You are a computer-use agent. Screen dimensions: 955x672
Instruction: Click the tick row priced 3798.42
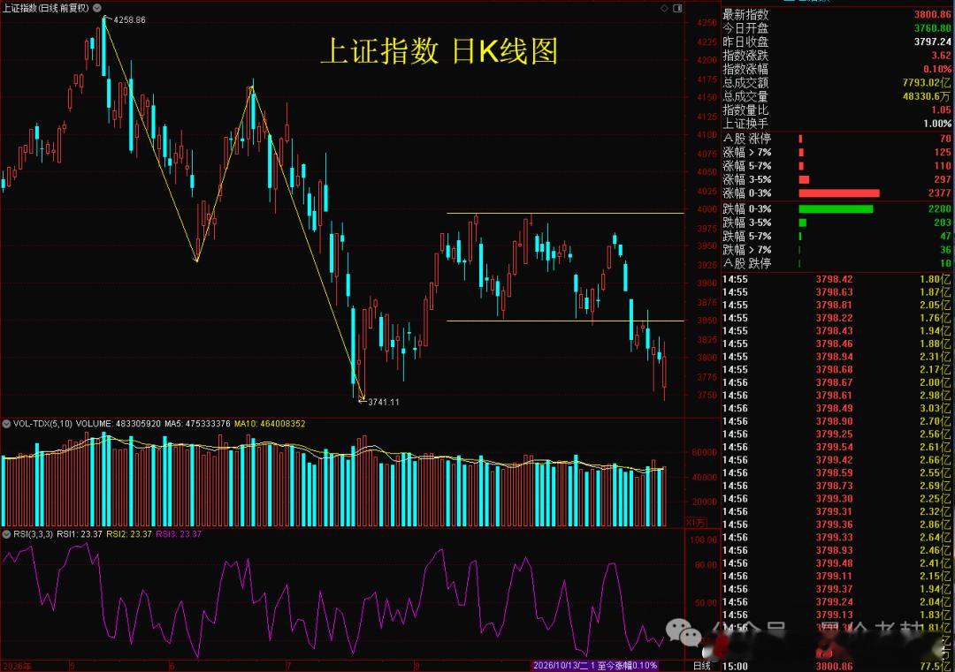pos(837,279)
